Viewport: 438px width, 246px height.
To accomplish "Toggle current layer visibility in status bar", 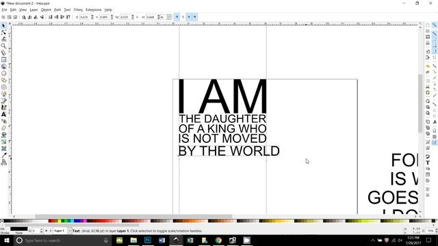I will click(x=47, y=231).
